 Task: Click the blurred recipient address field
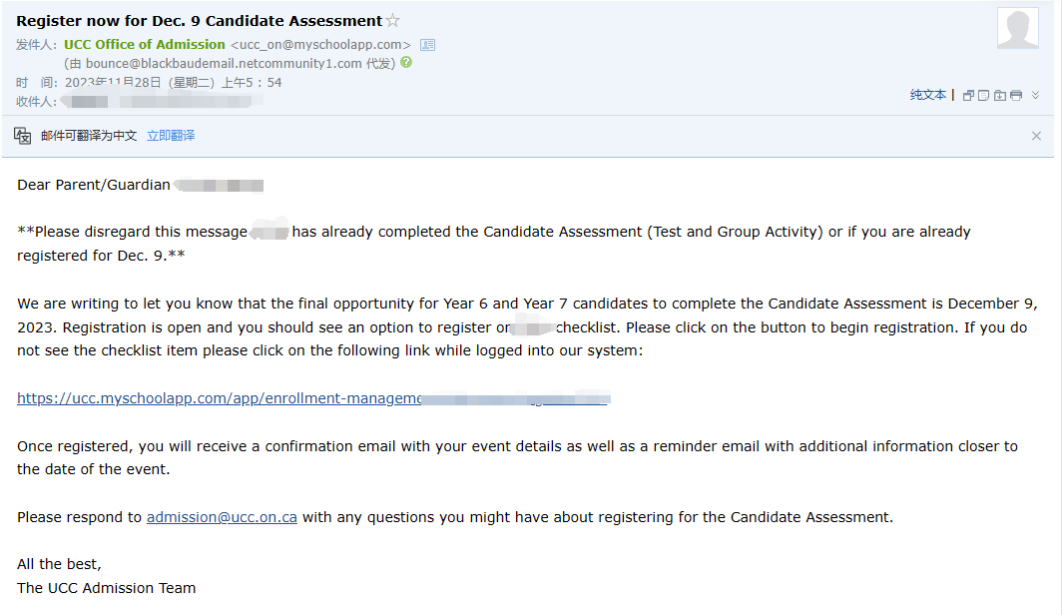tap(162, 102)
